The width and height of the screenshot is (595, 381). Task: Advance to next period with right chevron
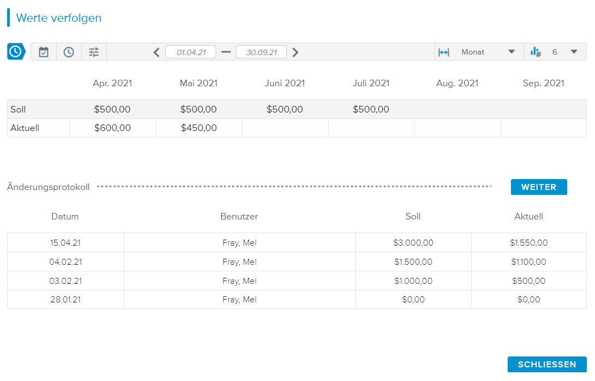click(x=295, y=52)
